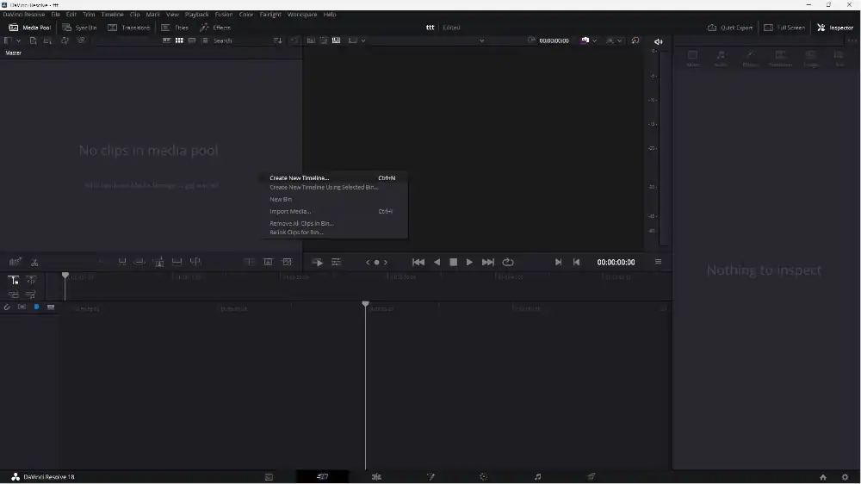Open the Playback menu

click(x=196, y=15)
